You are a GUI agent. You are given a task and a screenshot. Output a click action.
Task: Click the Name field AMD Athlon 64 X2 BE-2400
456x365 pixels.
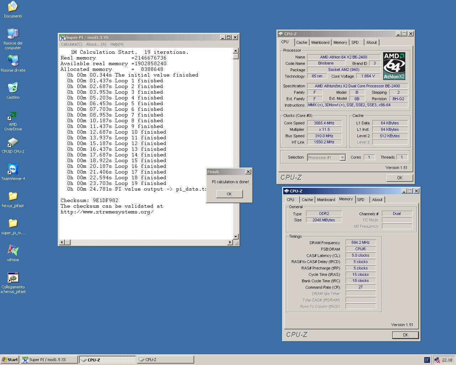[x=343, y=57]
